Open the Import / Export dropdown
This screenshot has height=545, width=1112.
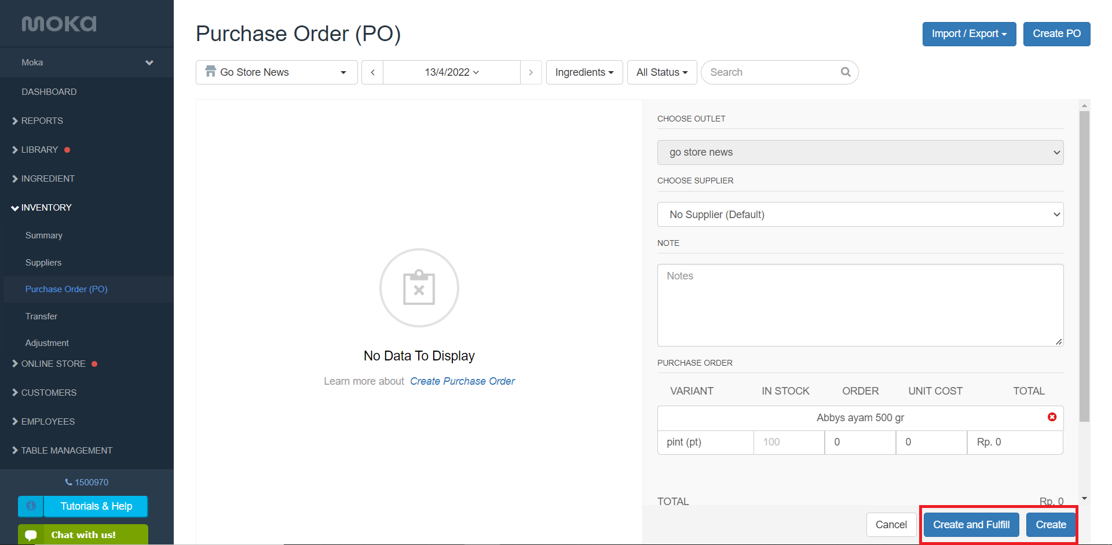point(968,34)
